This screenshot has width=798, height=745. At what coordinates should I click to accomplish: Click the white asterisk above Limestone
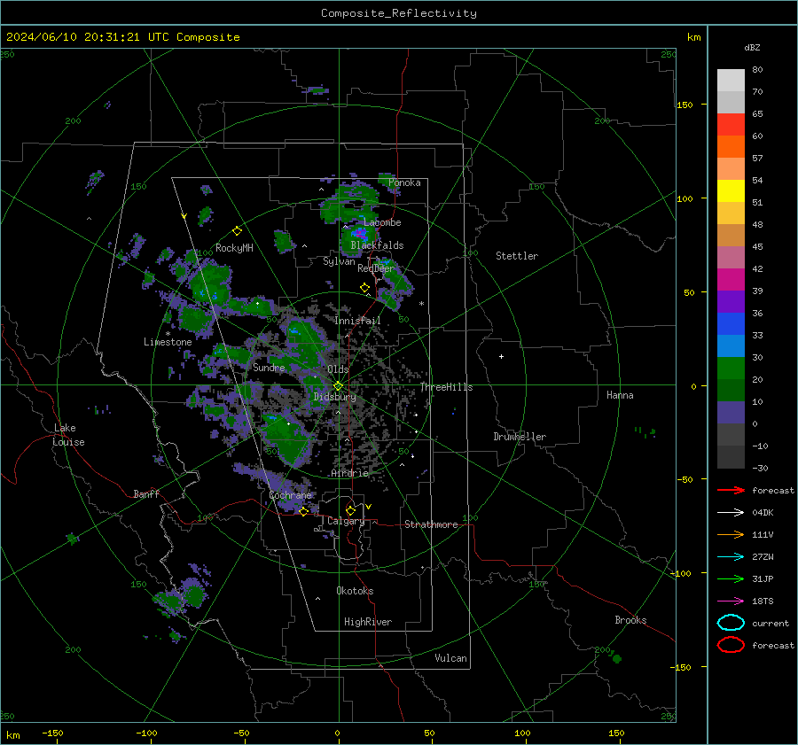click(168, 334)
